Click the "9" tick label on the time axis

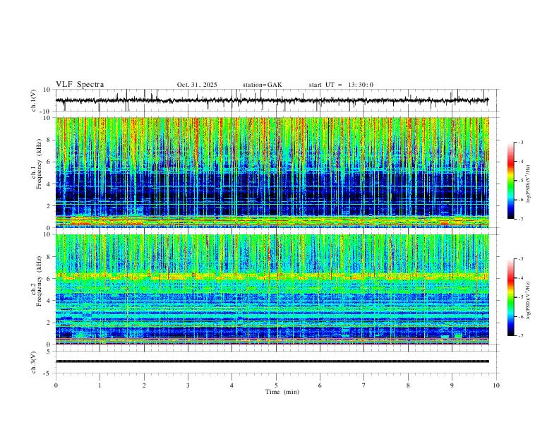pyautogui.click(x=452, y=385)
